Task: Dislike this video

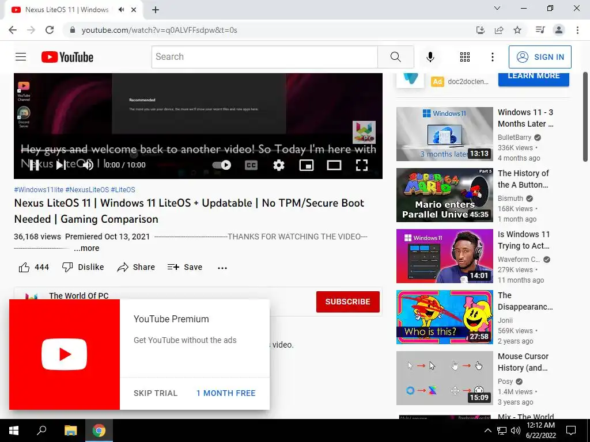Action: tap(83, 267)
